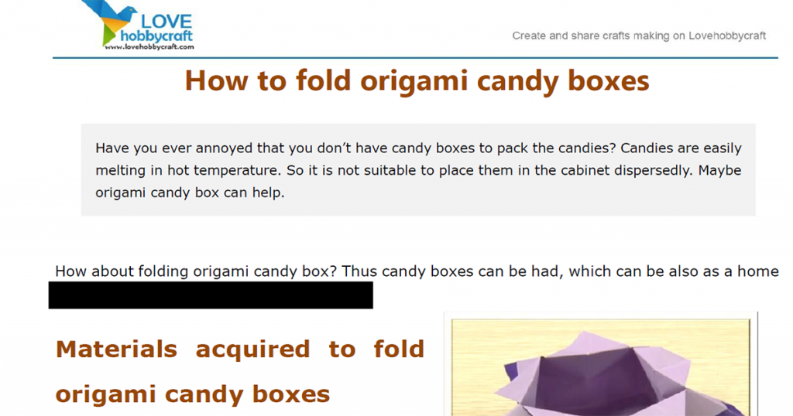The height and width of the screenshot is (416, 793).
Task: Click the blue horizontal divider line under the header
Action: pos(415,58)
